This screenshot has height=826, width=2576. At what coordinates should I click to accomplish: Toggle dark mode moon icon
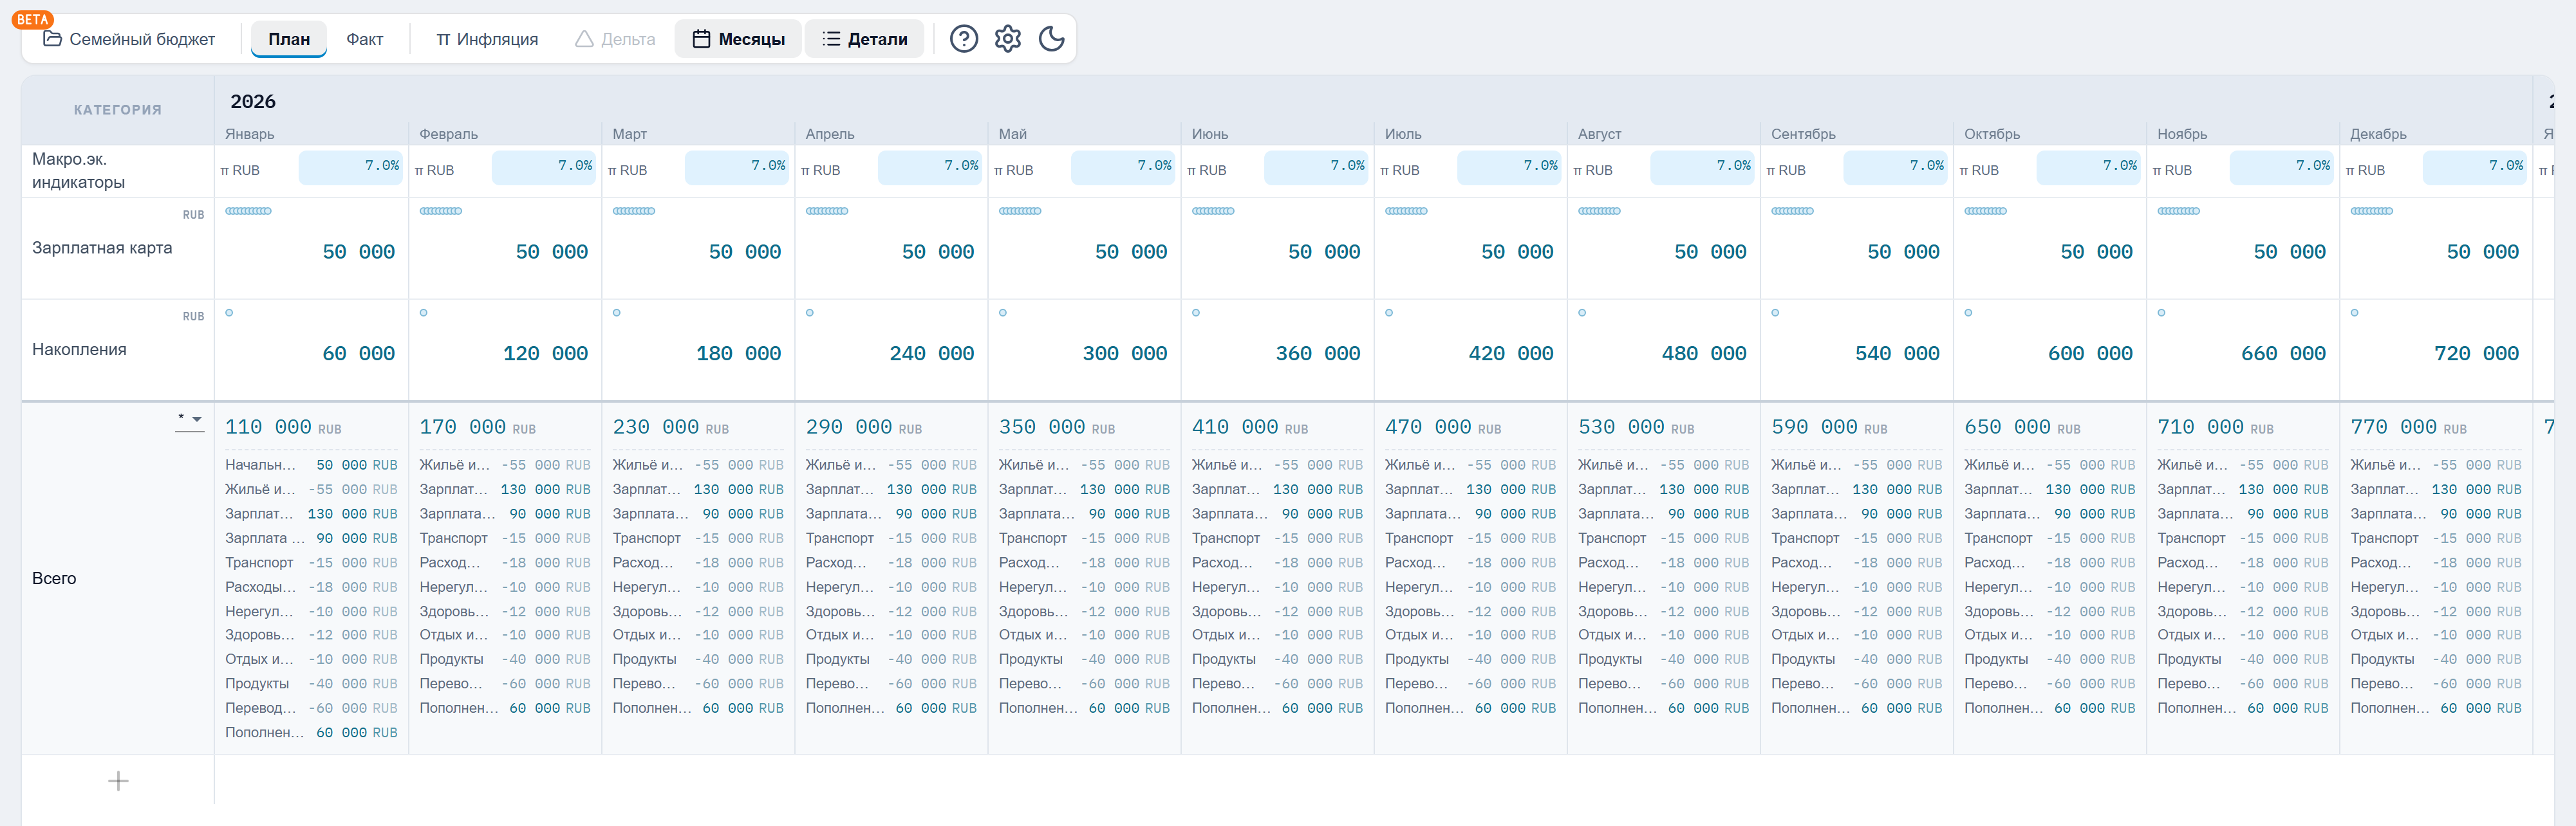click(x=1051, y=39)
